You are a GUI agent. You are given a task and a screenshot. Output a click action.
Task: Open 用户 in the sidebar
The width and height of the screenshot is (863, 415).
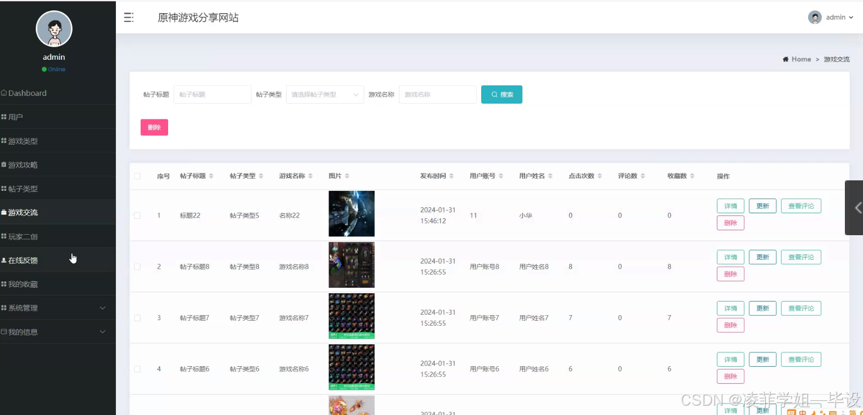click(x=58, y=117)
